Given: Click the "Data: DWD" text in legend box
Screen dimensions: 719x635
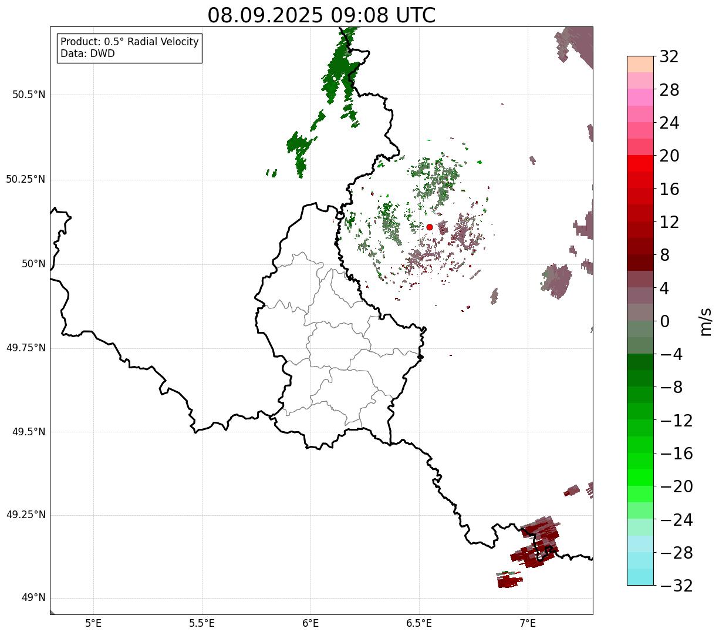Looking at the screenshot, I should [87, 53].
